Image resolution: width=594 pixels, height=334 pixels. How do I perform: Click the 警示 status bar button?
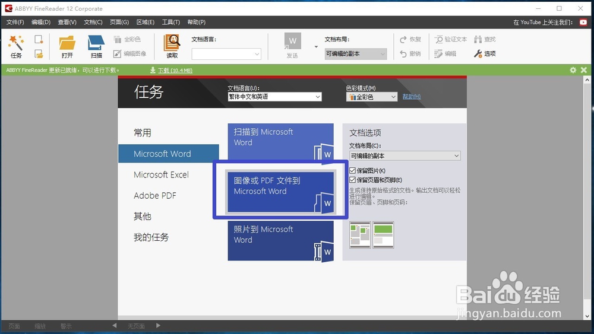click(x=66, y=326)
